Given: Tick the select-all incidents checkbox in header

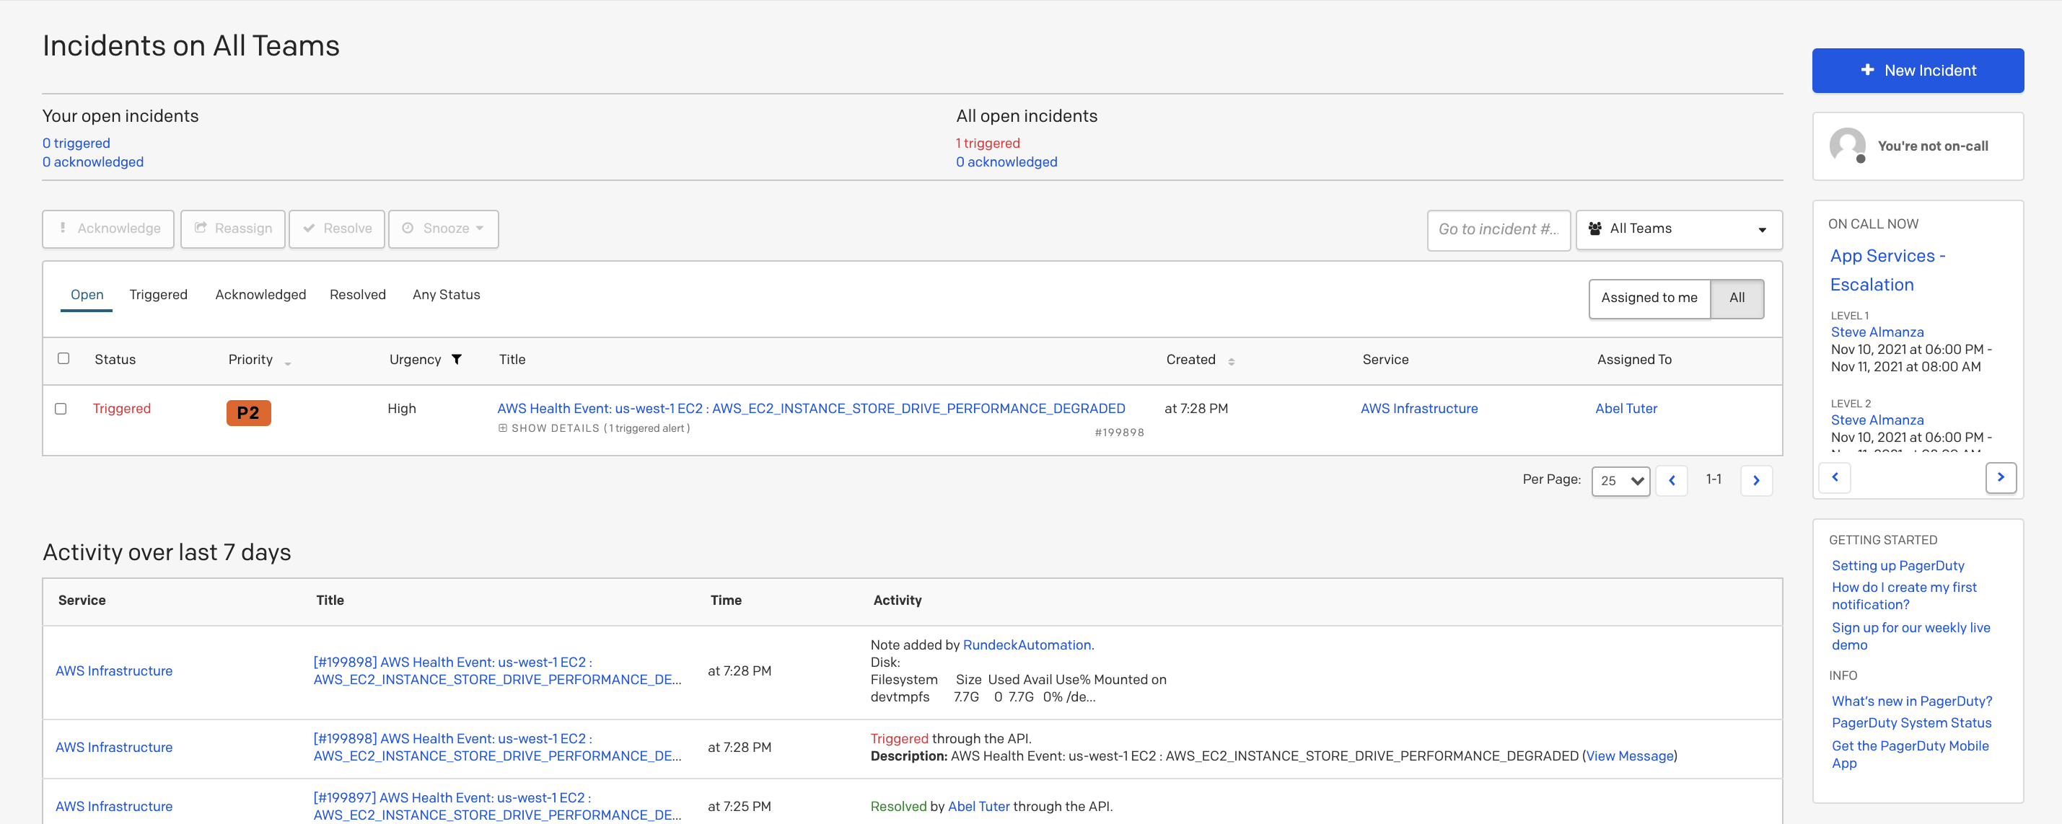Looking at the screenshot, I should (63, 358).
